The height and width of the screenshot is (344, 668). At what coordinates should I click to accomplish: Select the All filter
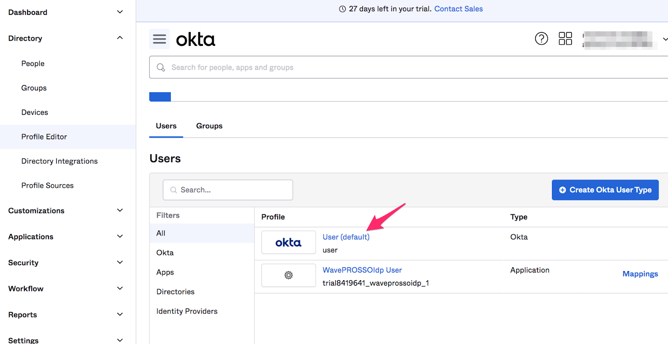pyautogui.click(x=202, y=233)
